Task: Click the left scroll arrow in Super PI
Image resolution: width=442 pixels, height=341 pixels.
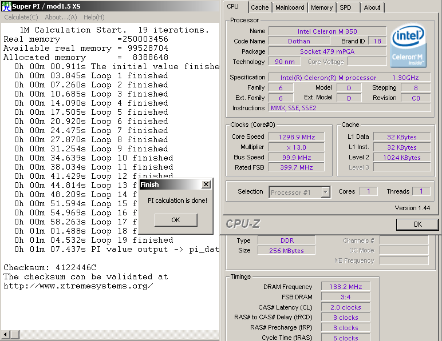Action: 5,335
